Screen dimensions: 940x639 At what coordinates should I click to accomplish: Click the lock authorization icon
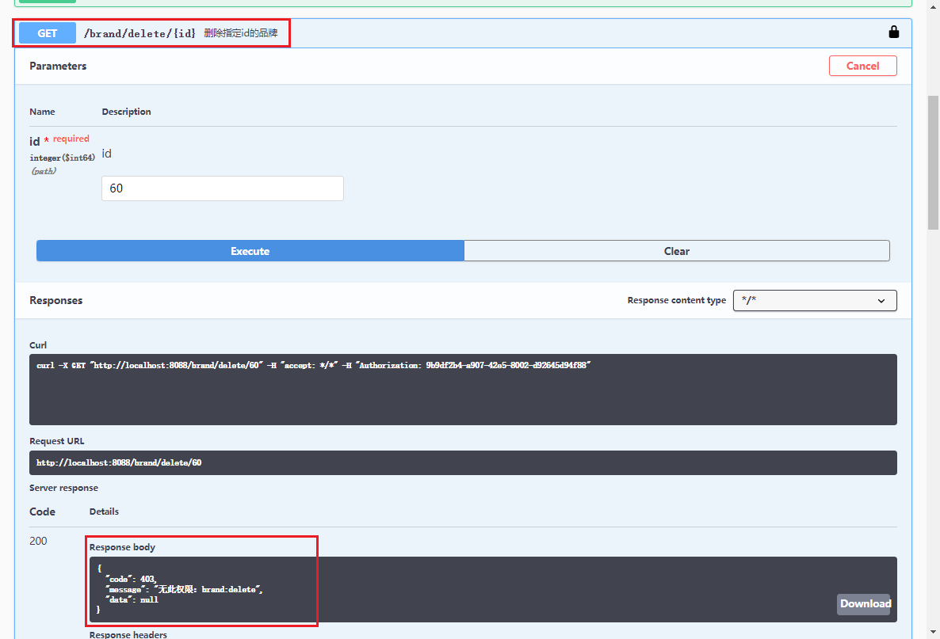click(893, 32)
